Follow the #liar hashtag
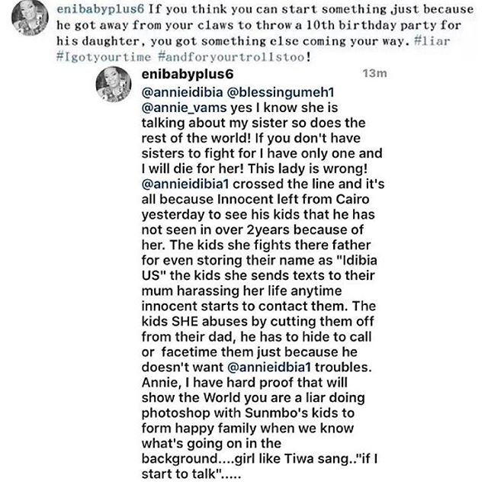This screenshot has width=488, height=488. (x=432, y=41)
